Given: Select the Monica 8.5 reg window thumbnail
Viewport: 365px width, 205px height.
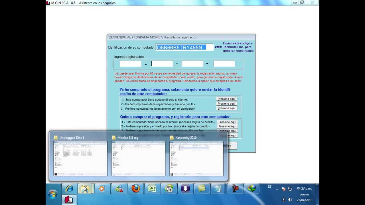Looking at the screenshot, I should point(138,156).
